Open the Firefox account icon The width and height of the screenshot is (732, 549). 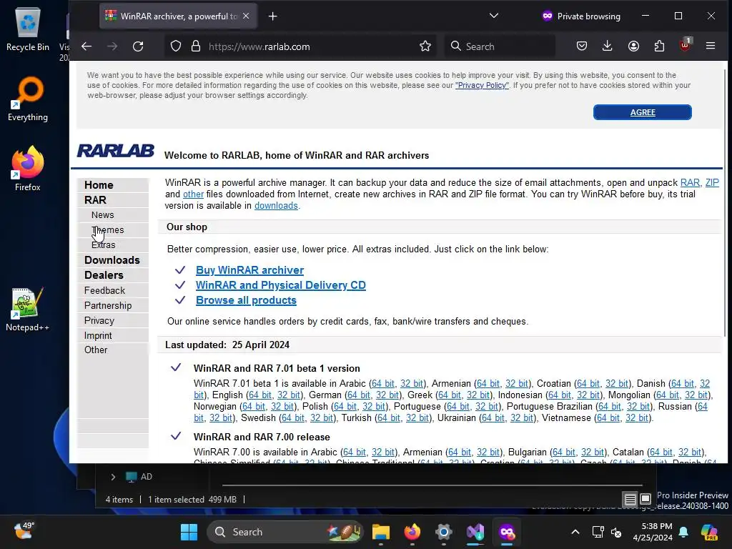click(633, 46)
